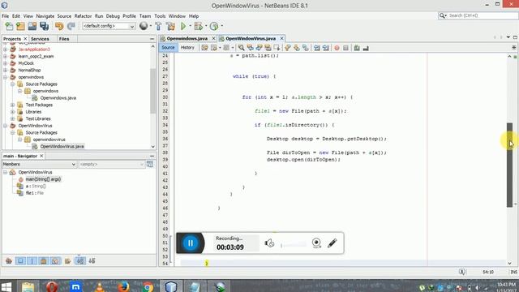Switch to the Files tab
The image size is (519, 292).
point(64,39)
